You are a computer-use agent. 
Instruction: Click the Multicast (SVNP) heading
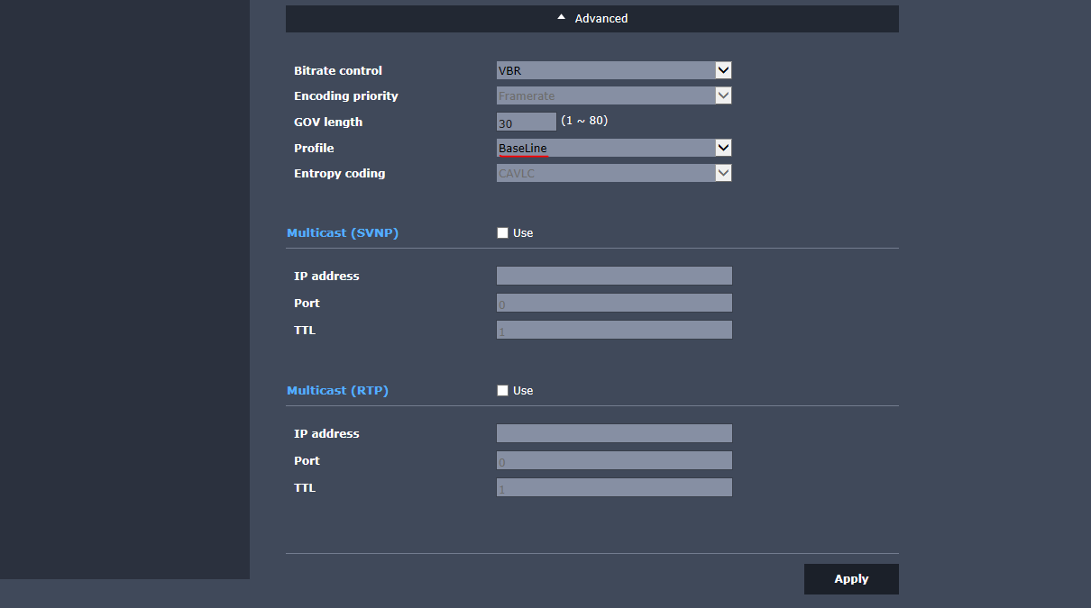(343, 232)
